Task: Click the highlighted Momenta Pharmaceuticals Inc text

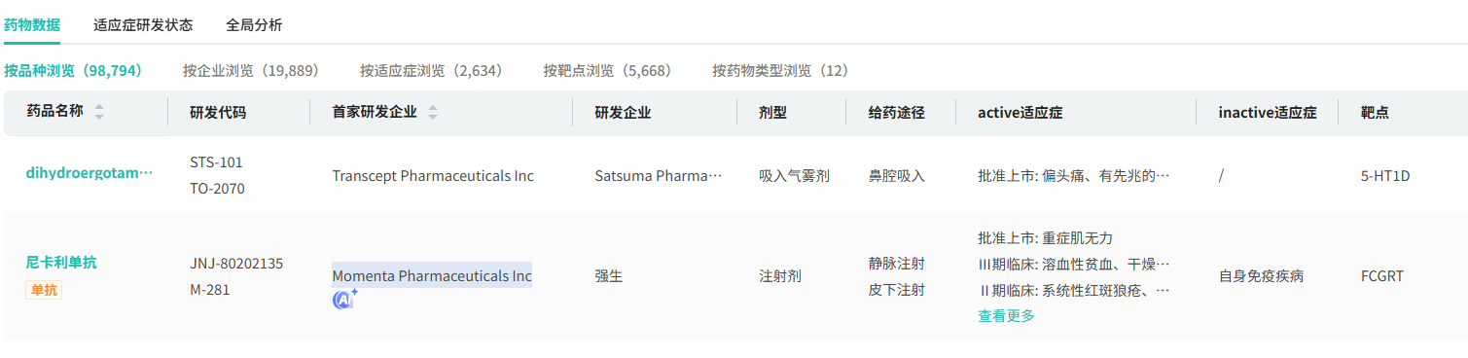Action: click(432, 275)
